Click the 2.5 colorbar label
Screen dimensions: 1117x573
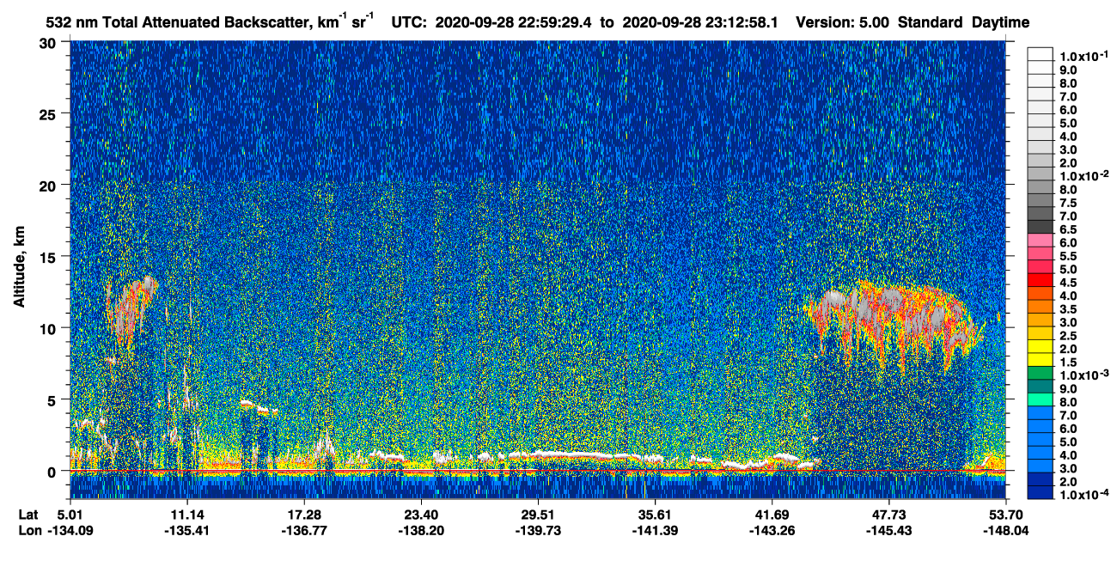1068,335
